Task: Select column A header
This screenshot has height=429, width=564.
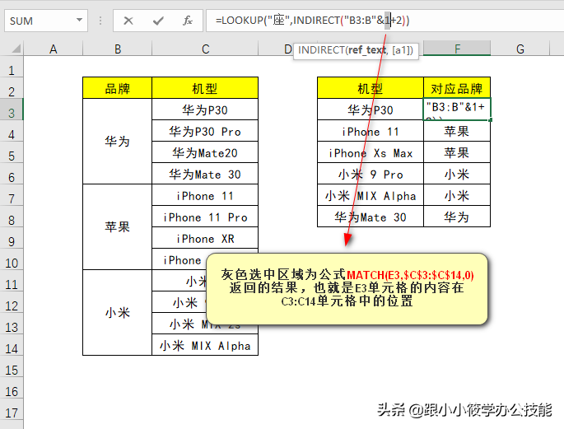Action: pos(54,49)
